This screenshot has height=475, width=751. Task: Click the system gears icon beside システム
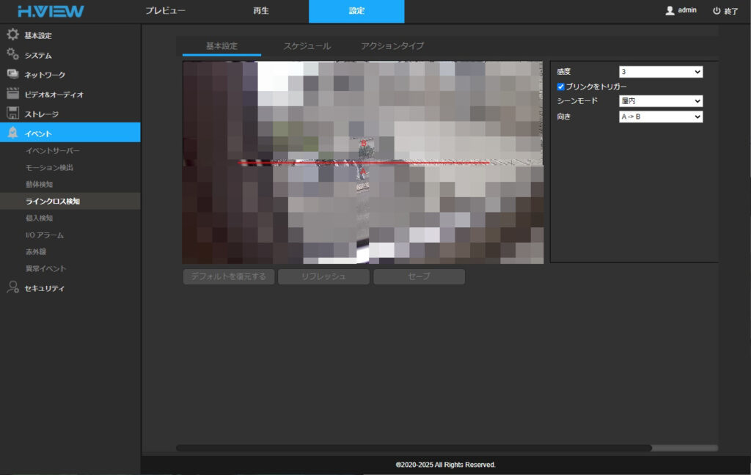(x=13, y=54)
